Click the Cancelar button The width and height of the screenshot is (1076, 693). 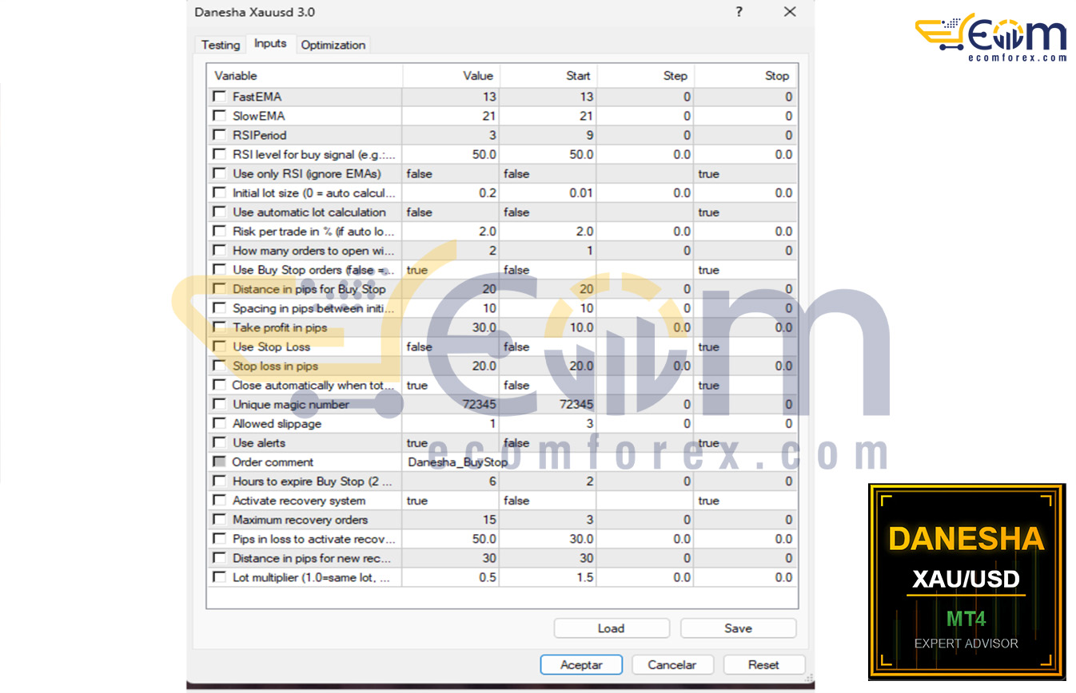[x=672, y=664]
